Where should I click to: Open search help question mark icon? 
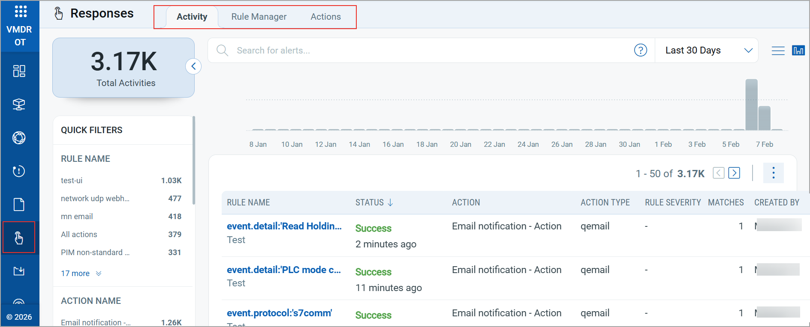pyautogui.click(x=640, y=51)
